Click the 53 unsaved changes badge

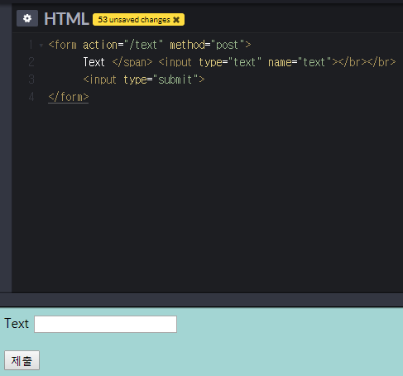pos(138,20)
